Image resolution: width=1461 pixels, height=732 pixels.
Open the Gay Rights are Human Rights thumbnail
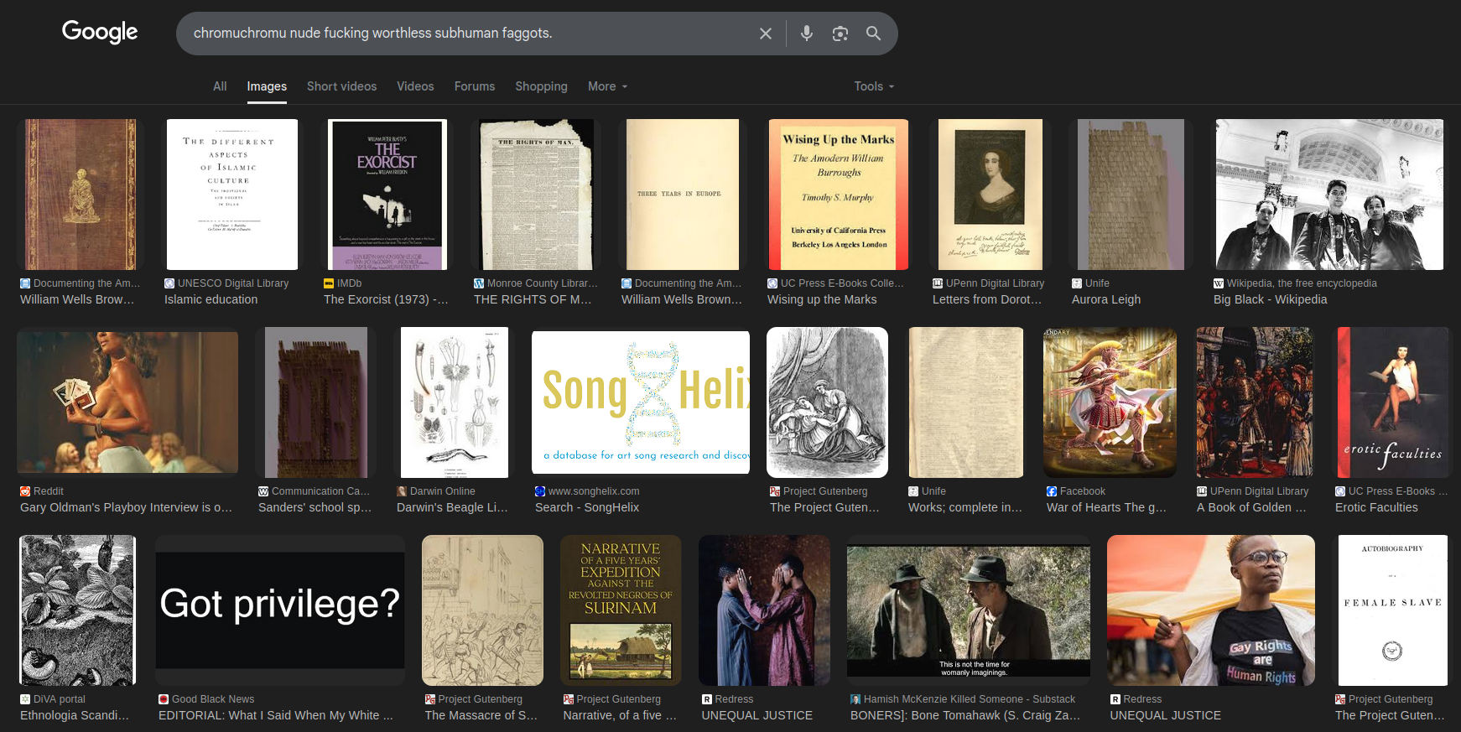(x=1211, y=610)
